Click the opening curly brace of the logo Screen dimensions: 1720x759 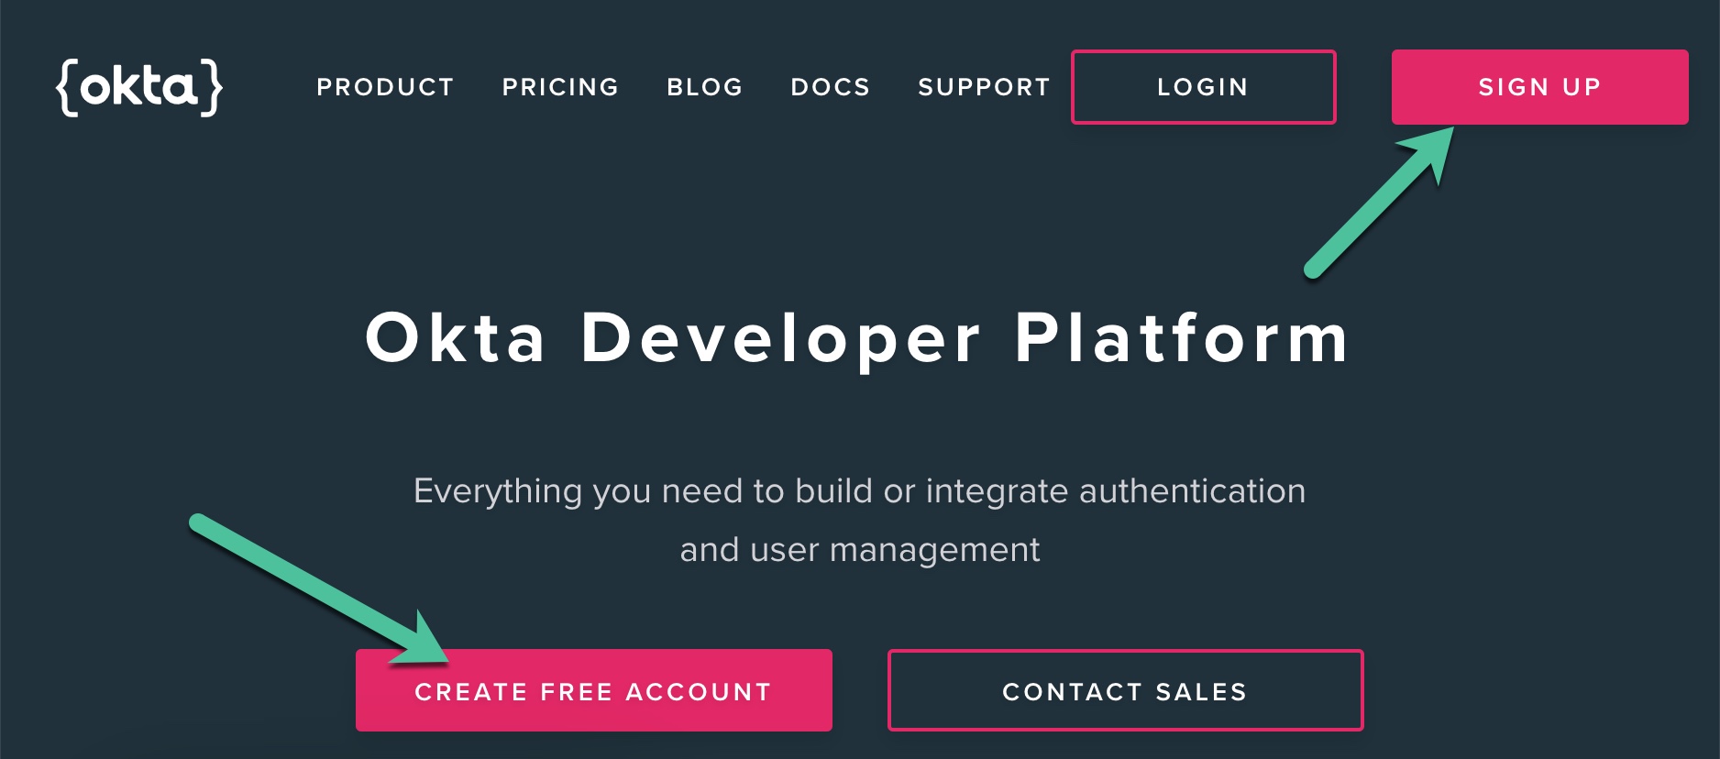click(x=67, y=88)
